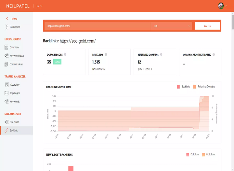
Task: Click the 06/19 chart axis label
Action: [131, 136]
